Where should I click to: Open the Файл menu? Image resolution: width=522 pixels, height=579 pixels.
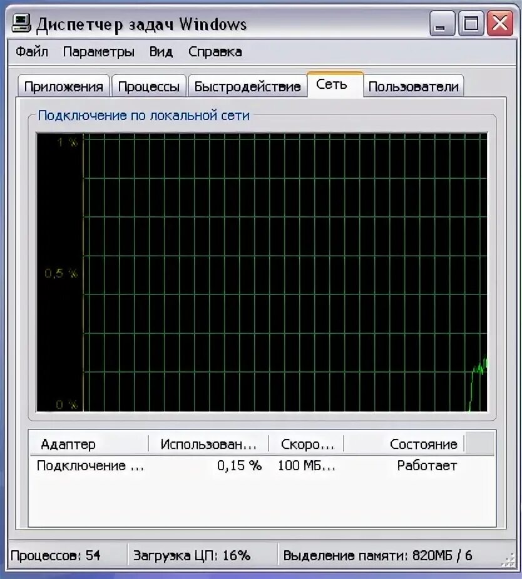[32, 52]
